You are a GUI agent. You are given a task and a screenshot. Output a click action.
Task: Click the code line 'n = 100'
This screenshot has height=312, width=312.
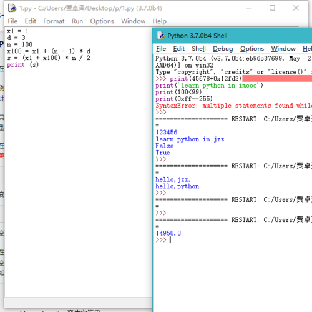tap(20, 44)
